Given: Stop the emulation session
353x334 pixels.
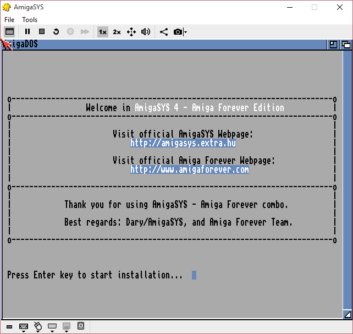Looking at the screenshot, I should [x=42, y=31].
